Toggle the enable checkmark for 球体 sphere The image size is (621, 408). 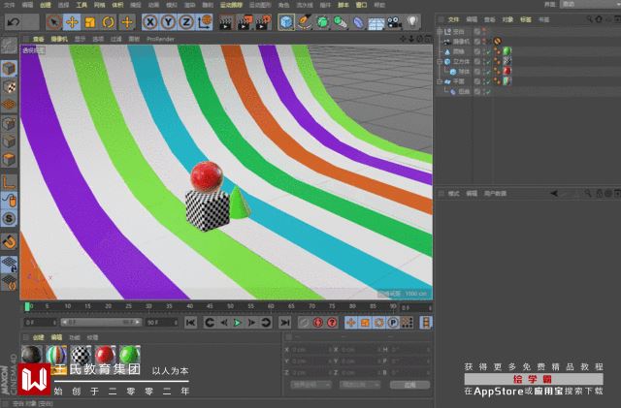488,72
